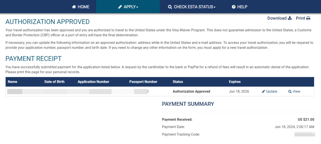The width and height of the screenshot is (321, 144).
Task: Click the magnifier icon next to View
Action: [290, 92]
